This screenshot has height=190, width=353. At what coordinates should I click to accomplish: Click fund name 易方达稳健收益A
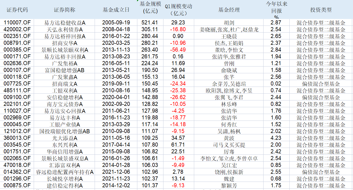(64, 23)
